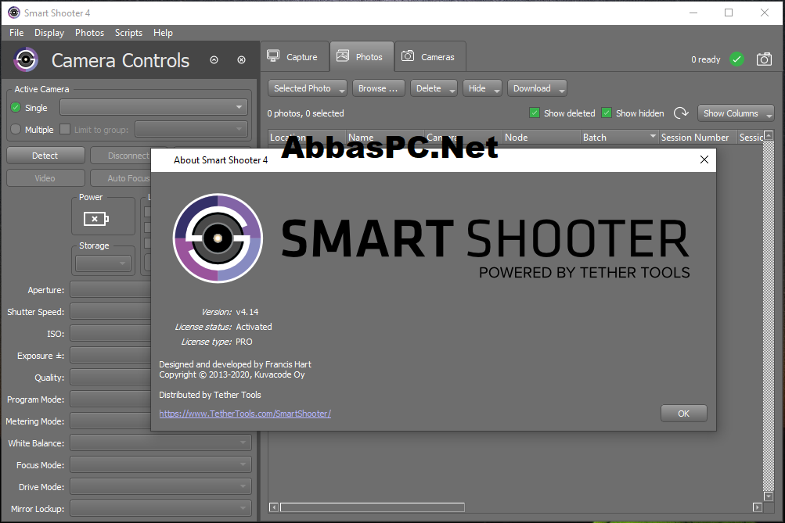Switch to the Capture tab

(x=294, y=56)
